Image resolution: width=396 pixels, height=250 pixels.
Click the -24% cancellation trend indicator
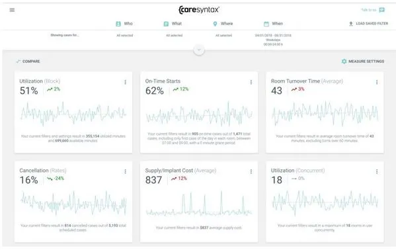coord(56,179)
